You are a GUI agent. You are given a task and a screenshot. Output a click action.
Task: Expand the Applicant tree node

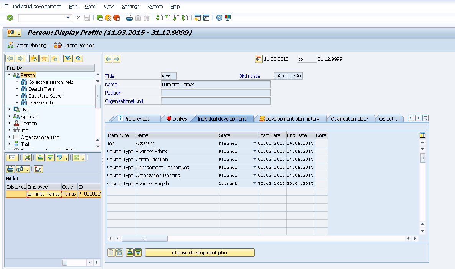pos(9,116)
